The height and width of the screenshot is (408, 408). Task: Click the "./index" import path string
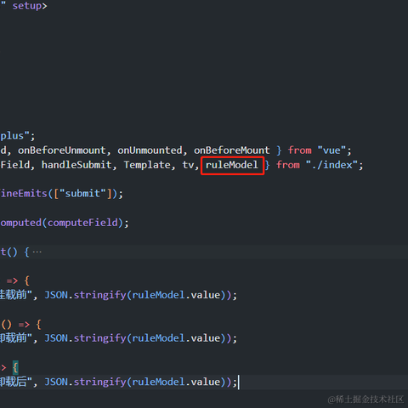[x=331, y=165]
